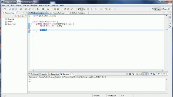This screenshot has height=97, width=173.
Task: Switch to the Java EE perspective
Action: tap(166, 9)
